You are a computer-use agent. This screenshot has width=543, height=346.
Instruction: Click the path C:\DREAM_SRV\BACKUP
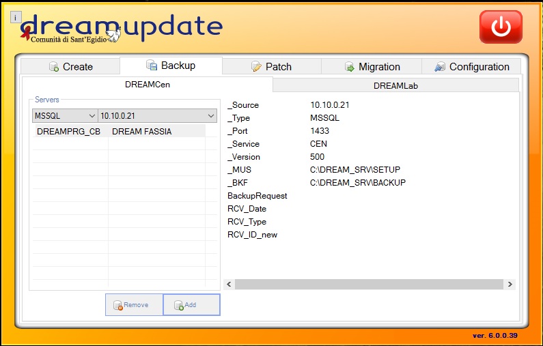pos(358,183)
